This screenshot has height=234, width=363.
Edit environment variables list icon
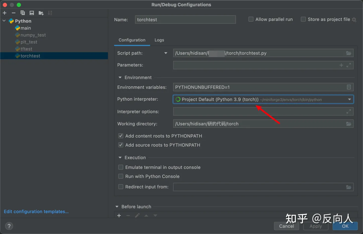(349, 87)
